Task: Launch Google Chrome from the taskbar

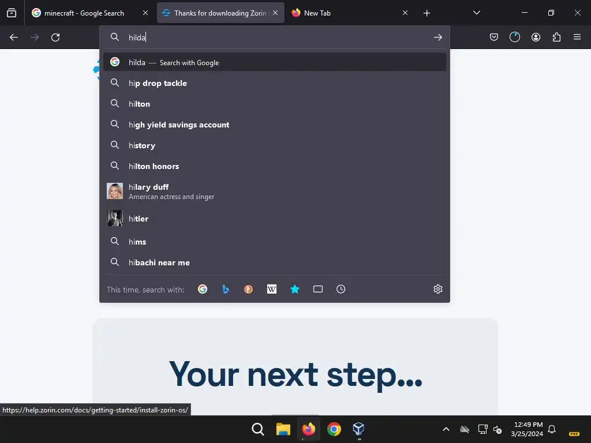Action: click(334, 429)
